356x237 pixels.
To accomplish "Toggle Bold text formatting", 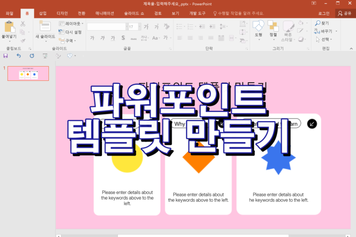I will point(92,38).
